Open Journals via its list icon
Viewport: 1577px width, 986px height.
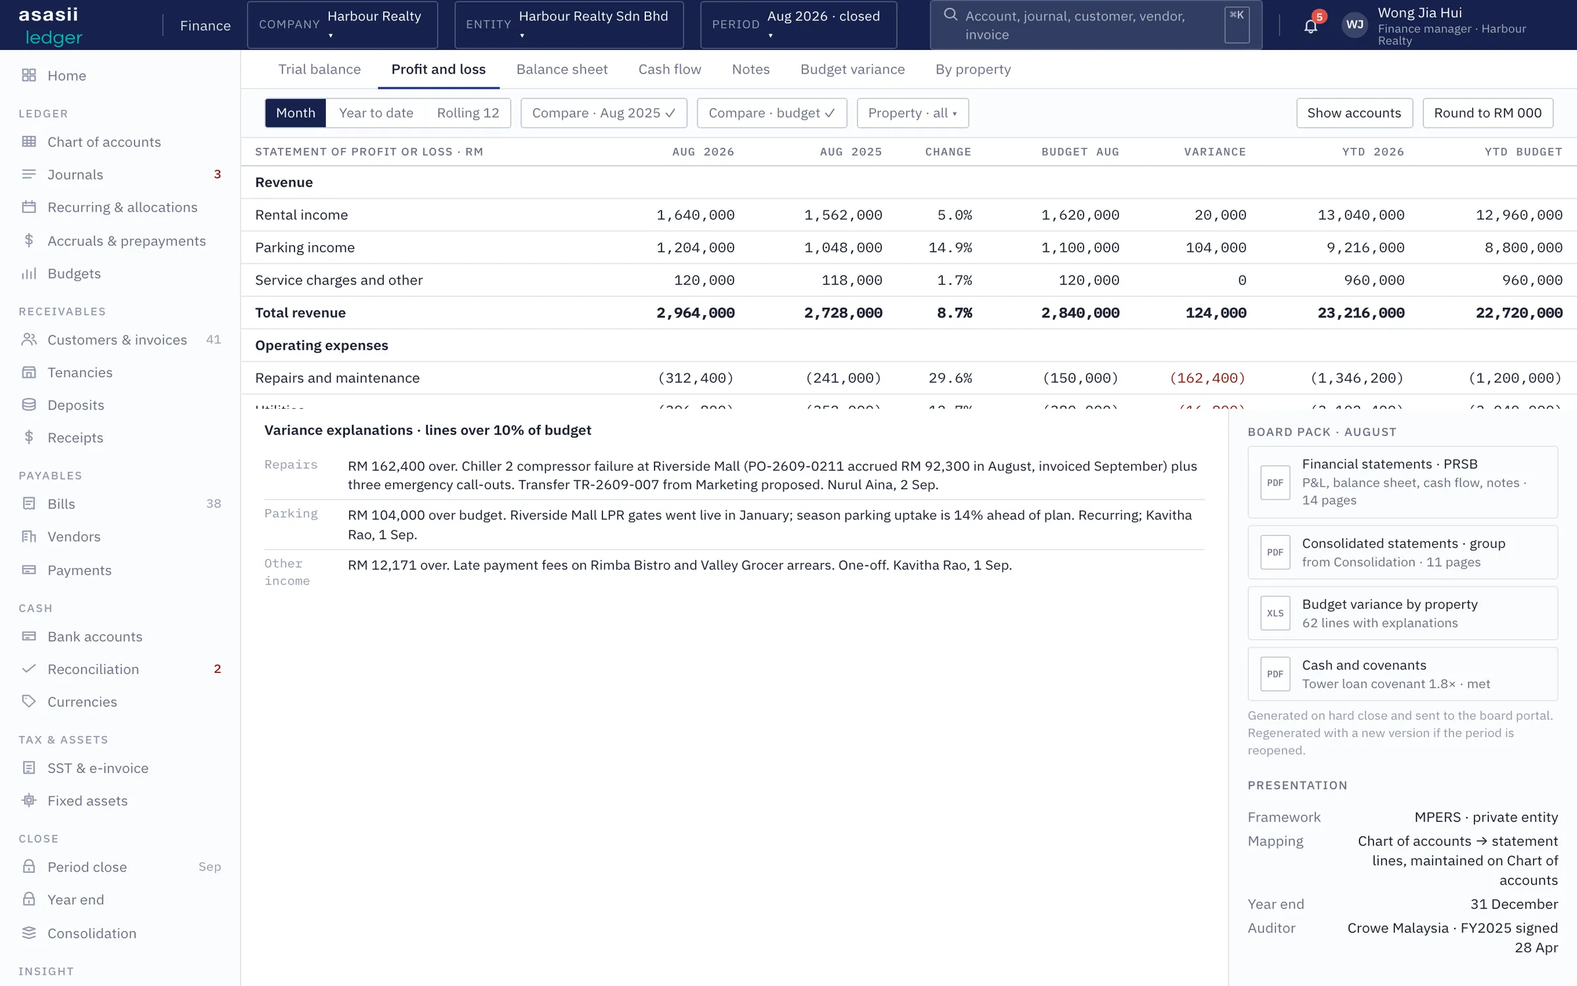point(29,174)
